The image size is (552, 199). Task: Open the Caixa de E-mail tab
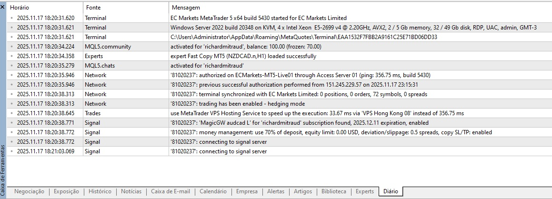(170, 191)
